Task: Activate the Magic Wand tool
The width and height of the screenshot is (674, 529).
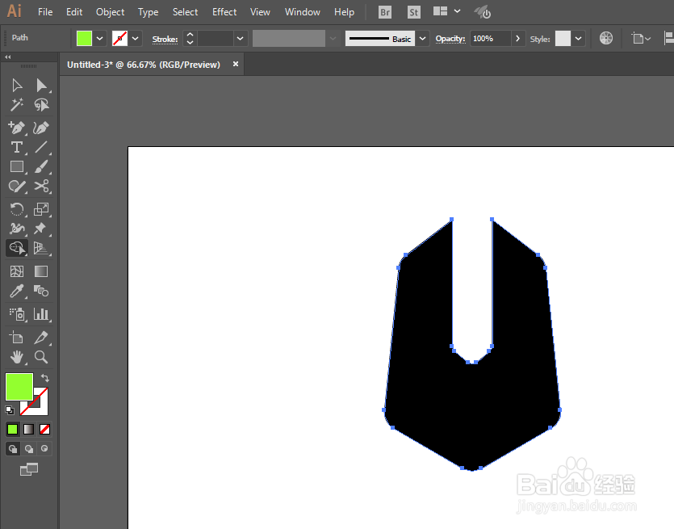Action: coord(17,104)
